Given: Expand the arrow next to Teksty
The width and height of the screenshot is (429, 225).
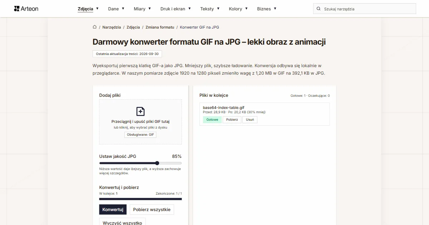Looking at the screenshot, I should point(218,9).
